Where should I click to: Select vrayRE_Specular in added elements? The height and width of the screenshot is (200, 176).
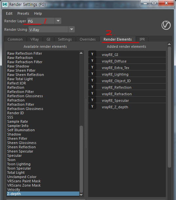115,100
